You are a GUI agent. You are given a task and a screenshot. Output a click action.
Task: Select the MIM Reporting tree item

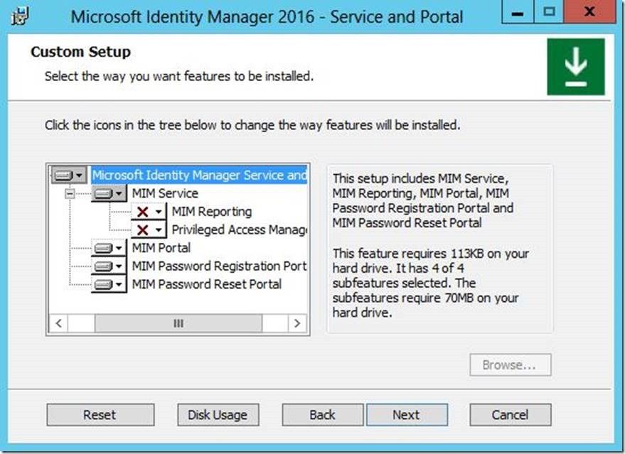coord(212,212)
